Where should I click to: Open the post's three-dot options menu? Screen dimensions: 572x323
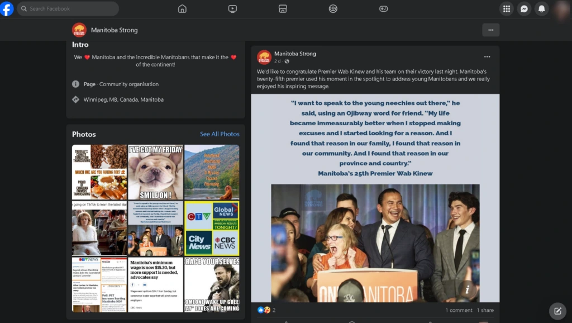pyautogui.click(x=487, y=56)
